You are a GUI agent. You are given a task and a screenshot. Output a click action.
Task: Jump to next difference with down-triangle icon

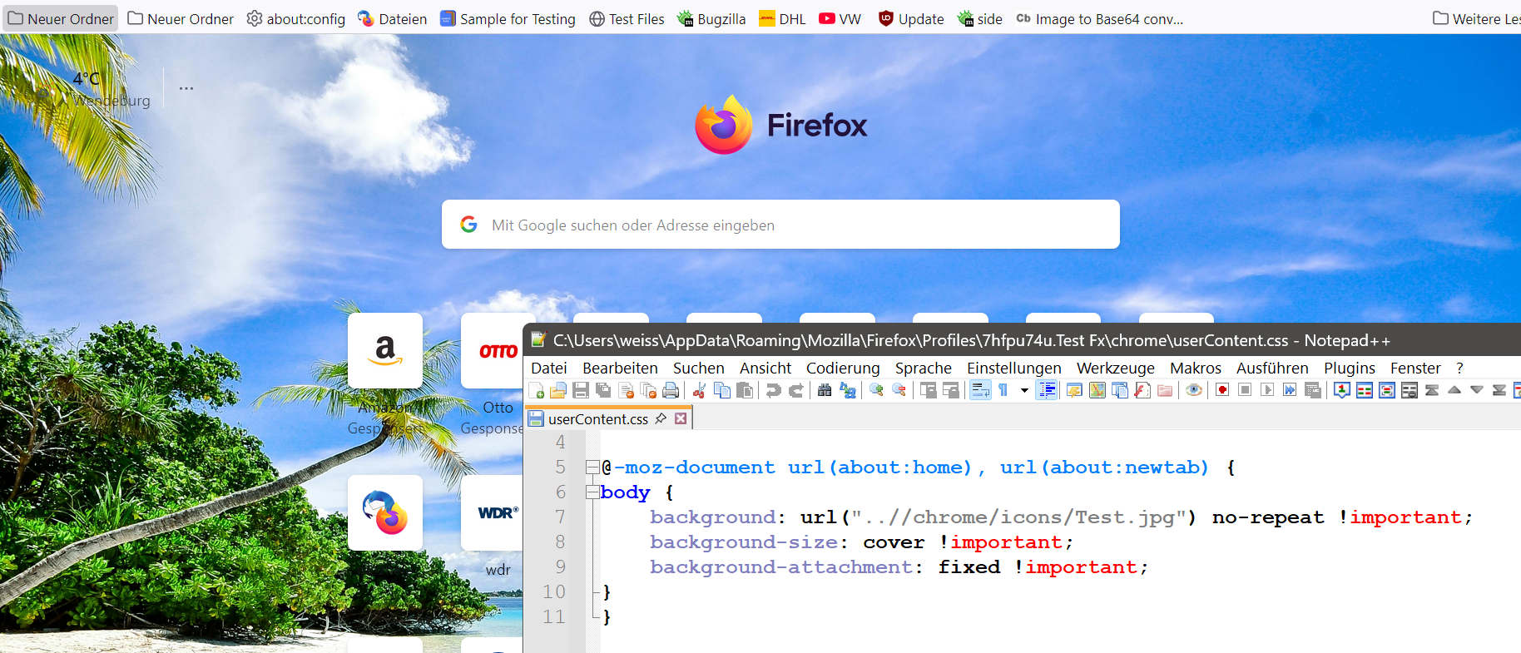pyautogui.click(x=1477, y=390)
